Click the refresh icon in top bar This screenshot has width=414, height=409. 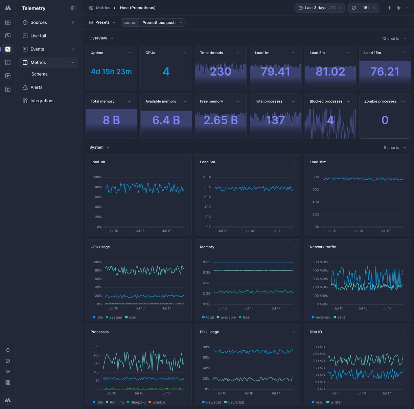[x=354, y=8]
